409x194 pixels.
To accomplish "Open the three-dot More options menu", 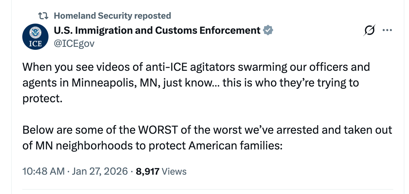I will [x=387, y=30].
